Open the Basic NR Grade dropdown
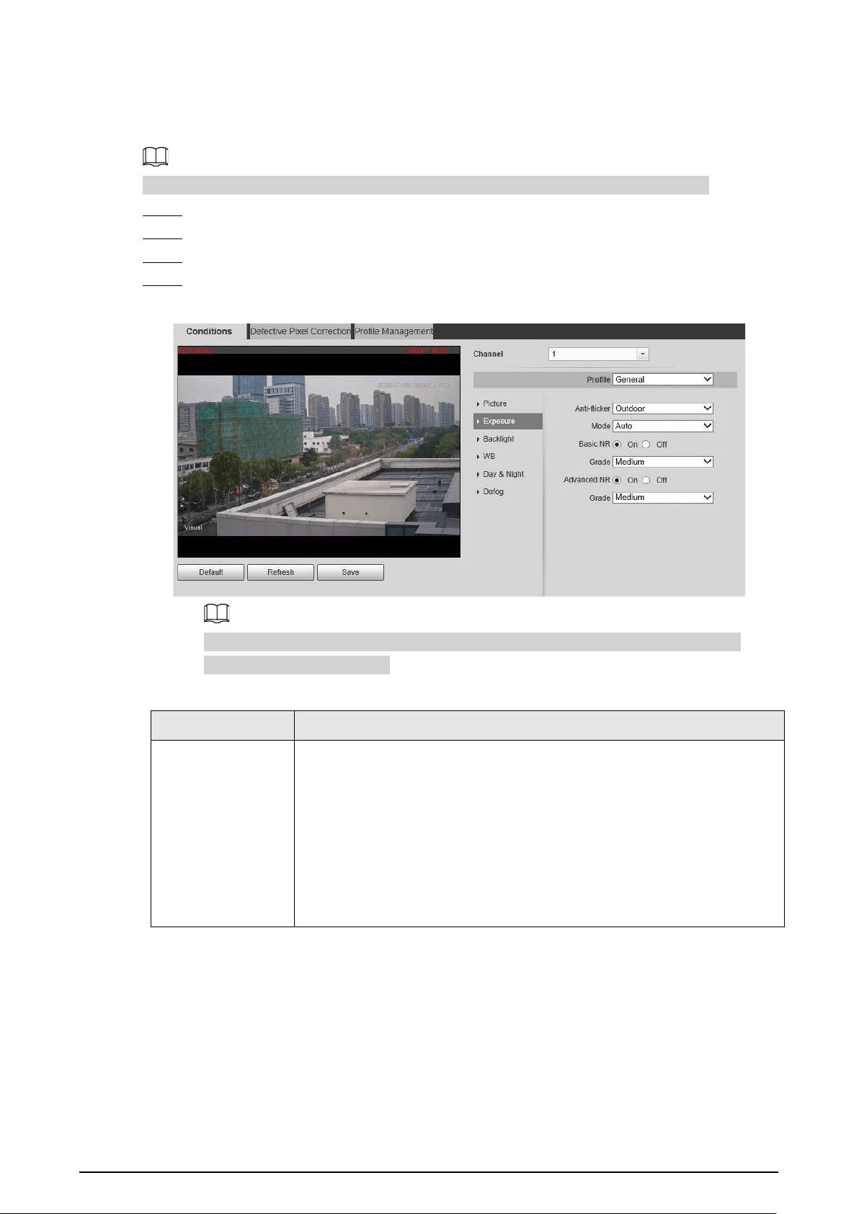The image size is (859, 1214). pos(663,462)
